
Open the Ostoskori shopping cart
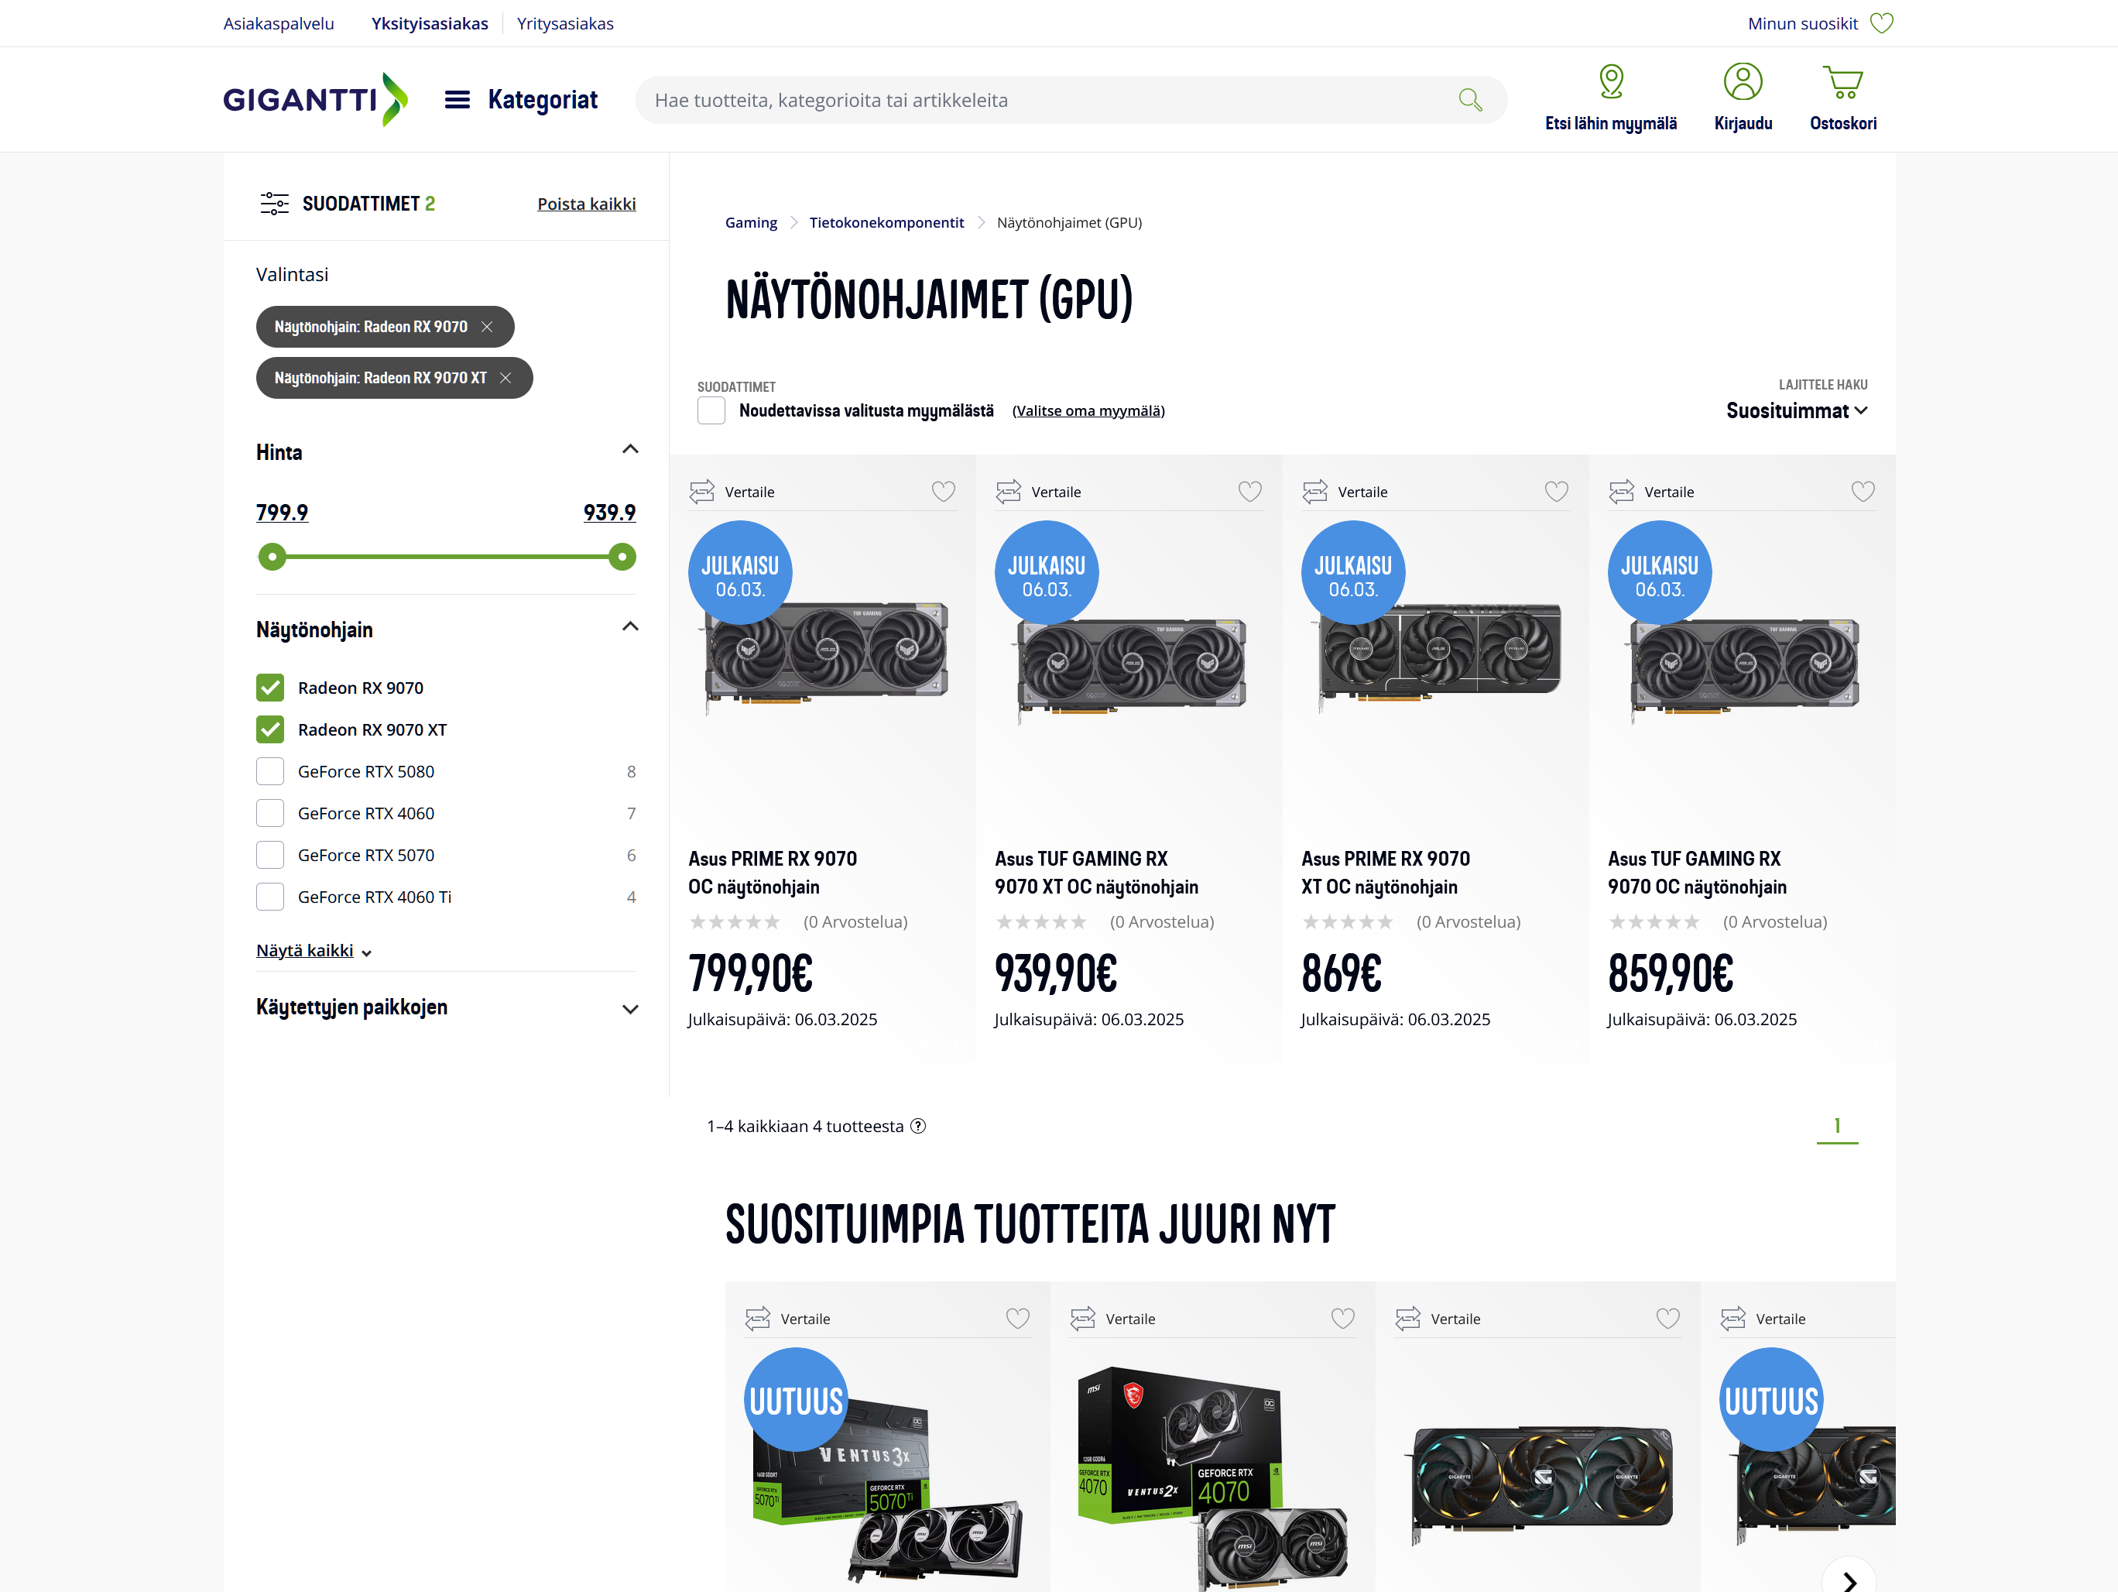coord(1842,81)
